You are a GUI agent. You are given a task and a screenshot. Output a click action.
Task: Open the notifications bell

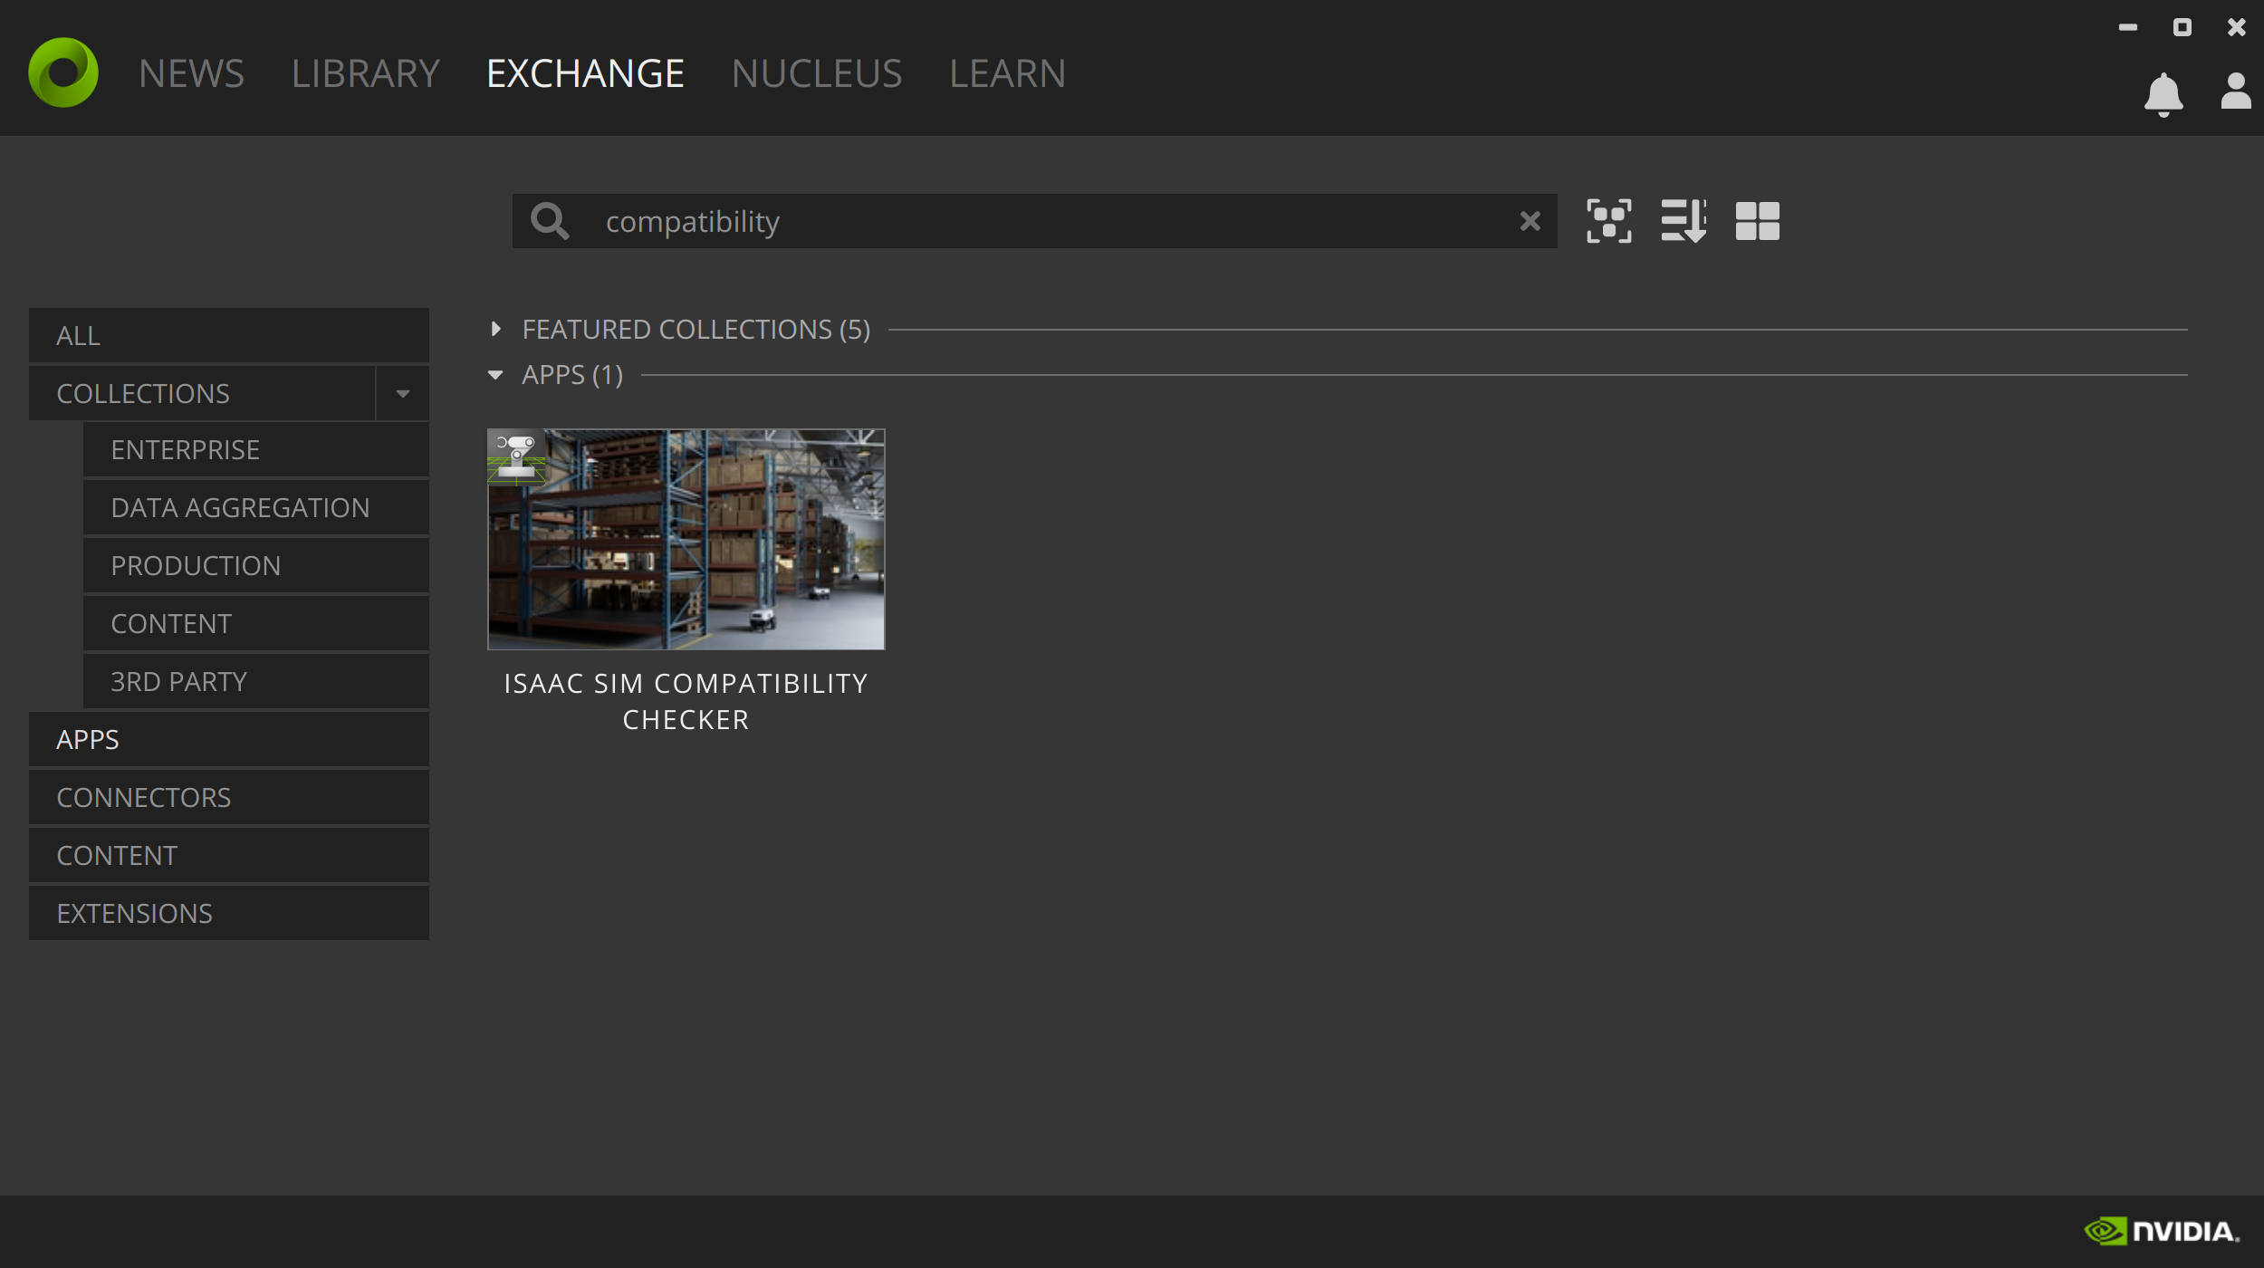(x=2163, y=94)
